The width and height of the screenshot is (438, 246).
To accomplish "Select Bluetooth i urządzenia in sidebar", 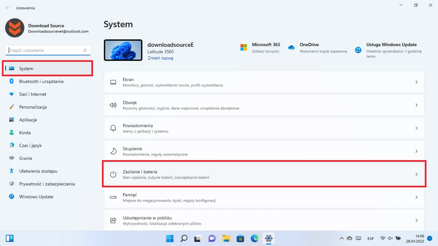I will 41,81.
